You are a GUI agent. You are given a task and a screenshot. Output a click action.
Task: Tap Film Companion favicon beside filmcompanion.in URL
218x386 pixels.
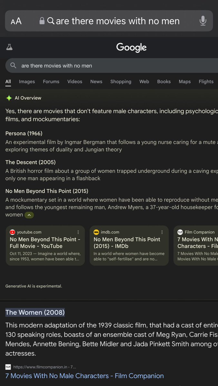(x=8, y=367)
